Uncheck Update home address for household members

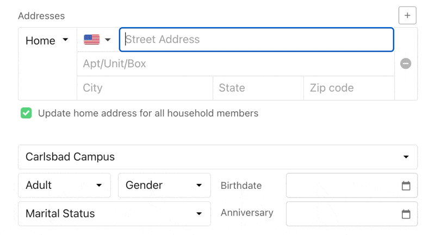26,113
